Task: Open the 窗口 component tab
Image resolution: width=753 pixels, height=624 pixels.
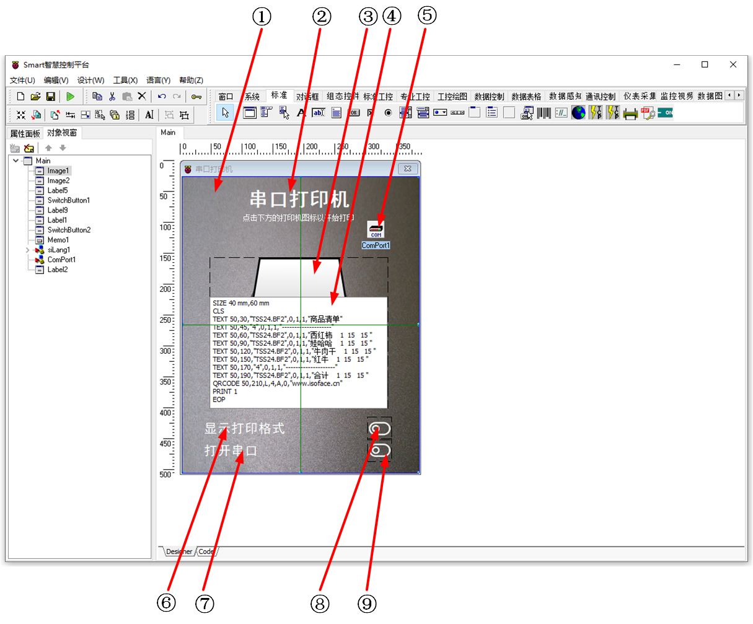Action: tap(226, 97)
